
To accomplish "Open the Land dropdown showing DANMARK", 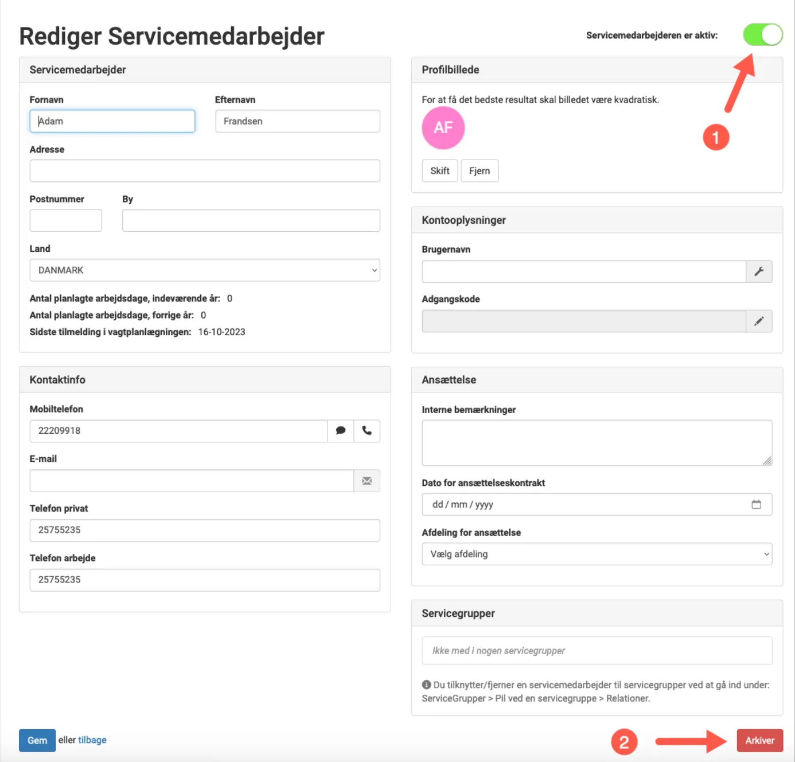I will (204, 270).
